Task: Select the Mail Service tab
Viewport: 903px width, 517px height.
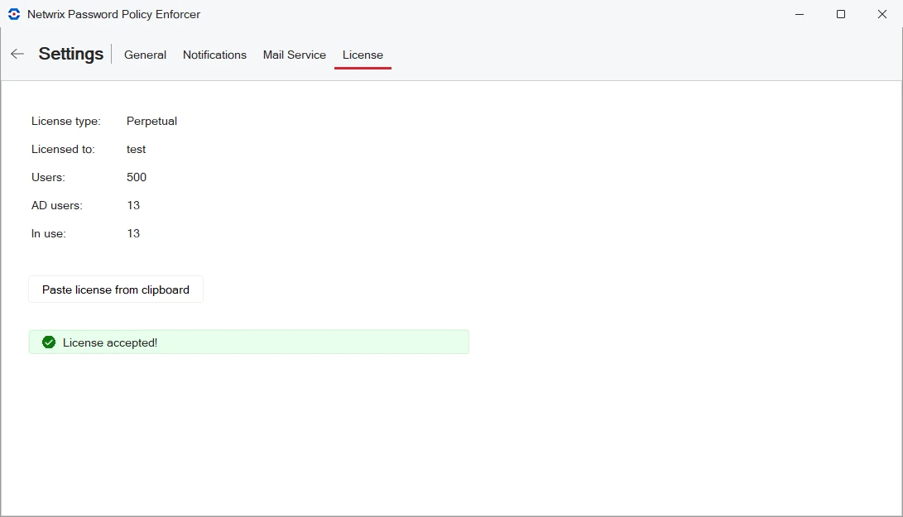Action: (294, 55)
